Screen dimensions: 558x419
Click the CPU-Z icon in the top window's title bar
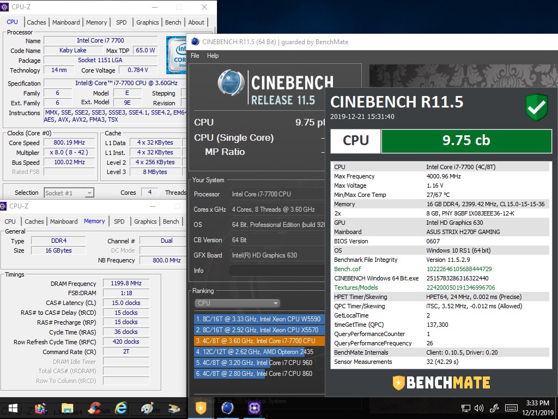4,7
